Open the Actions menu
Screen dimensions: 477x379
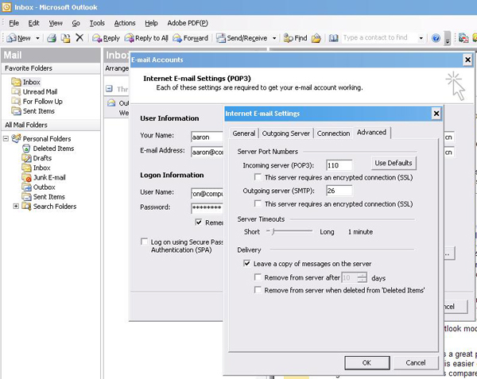click(x=125, y=23)
